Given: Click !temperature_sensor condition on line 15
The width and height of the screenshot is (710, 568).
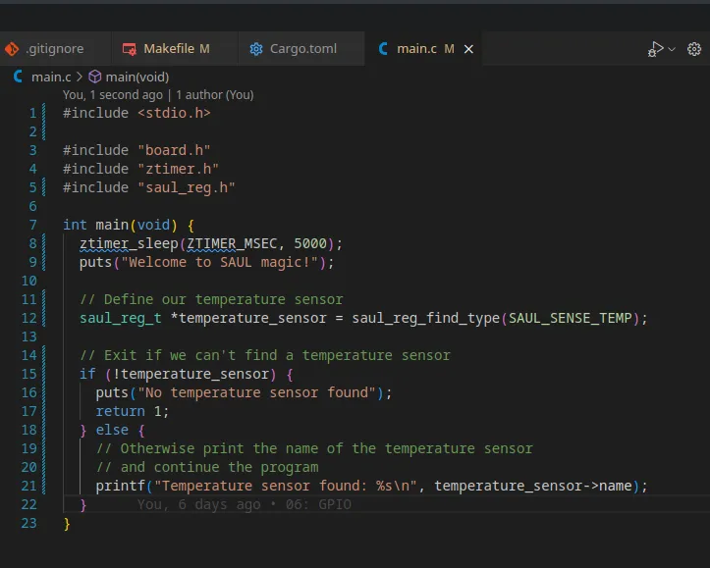Looking at the screenshot, I should tap(191, 374).
